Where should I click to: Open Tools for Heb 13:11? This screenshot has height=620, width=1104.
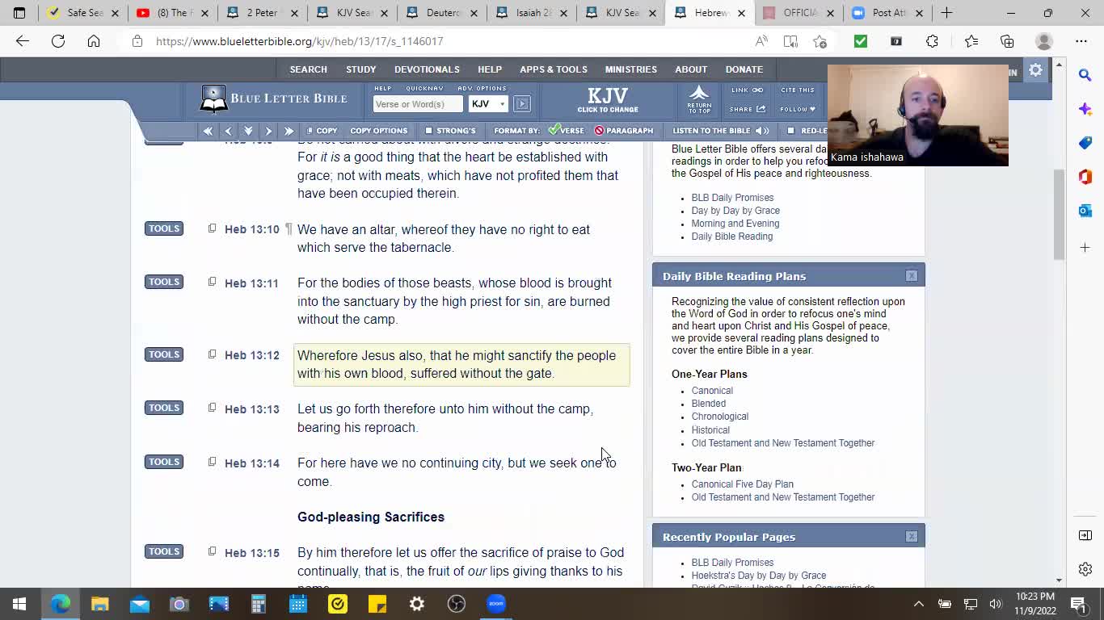pyautogui.click(x=164, y=282)
